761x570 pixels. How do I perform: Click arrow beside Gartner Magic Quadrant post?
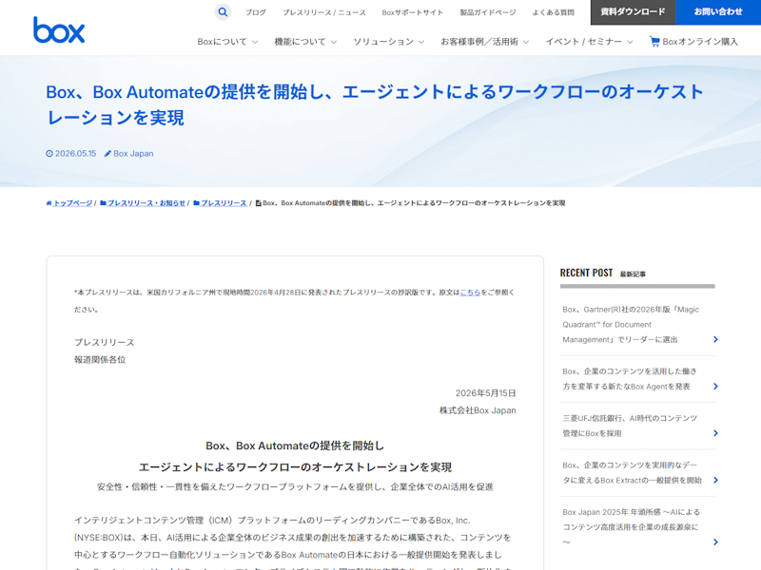pos(715,339)
